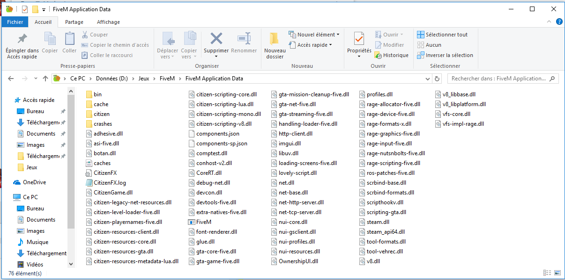This screenshot has height=280, width=565.
Task: Select the CitizenFX application file
Action: tap(101, 173)
